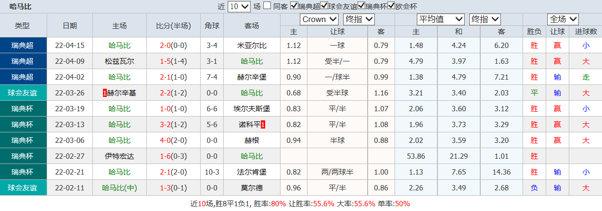Open the 终指 dropdown next to 平均值

tap(485, 20)
